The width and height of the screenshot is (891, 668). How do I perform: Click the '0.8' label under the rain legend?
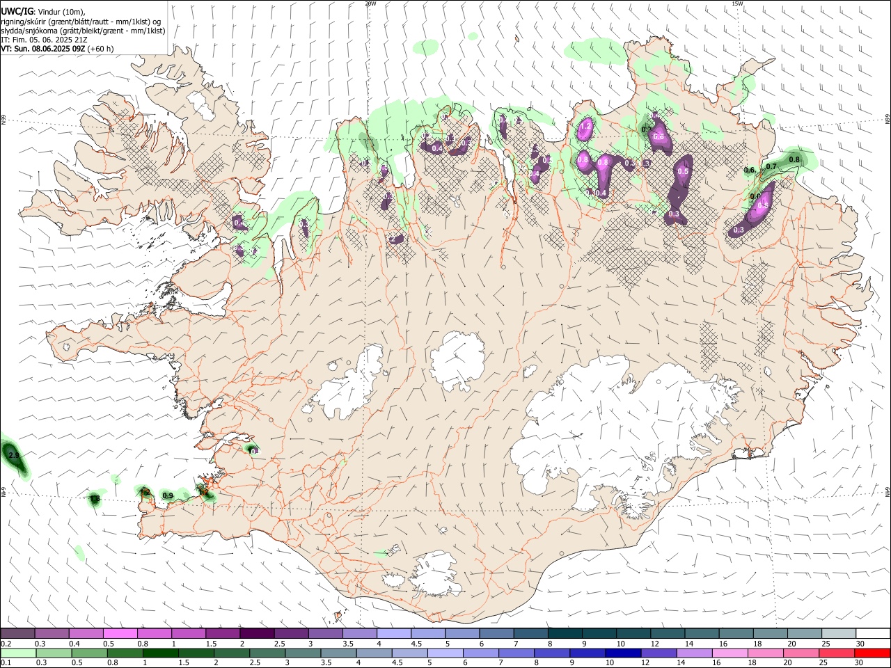(x=112, y=663)
